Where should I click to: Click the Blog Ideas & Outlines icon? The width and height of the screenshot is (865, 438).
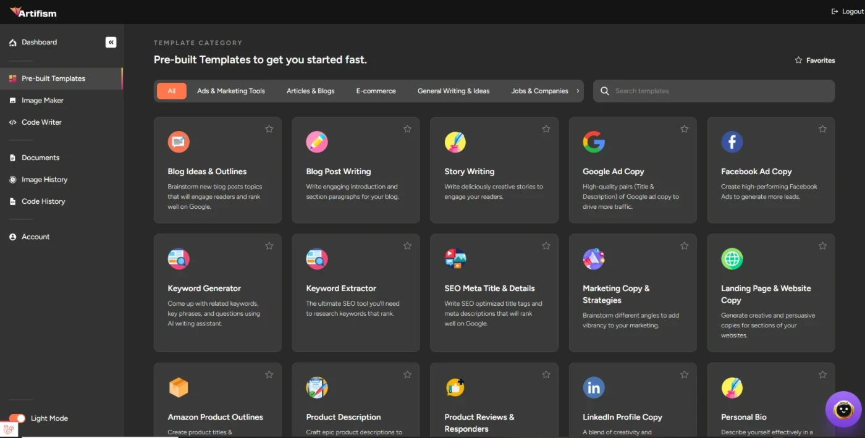tap(179, 142)
